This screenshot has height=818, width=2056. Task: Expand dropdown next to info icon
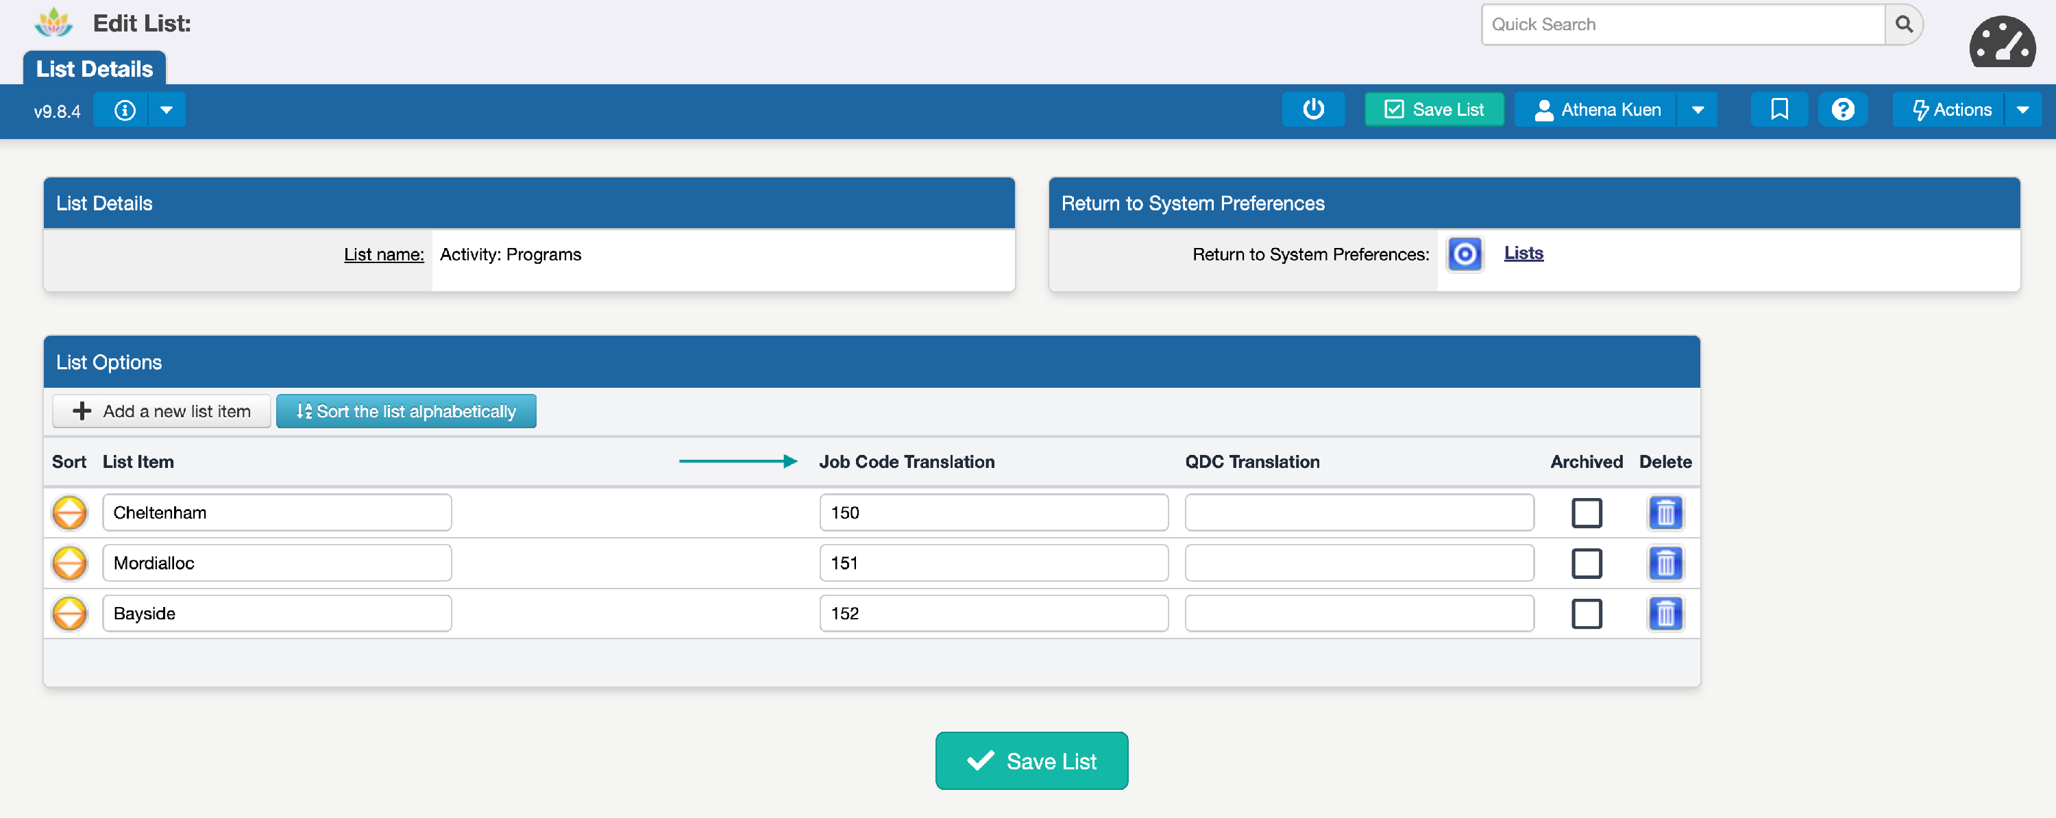[166, 110]
